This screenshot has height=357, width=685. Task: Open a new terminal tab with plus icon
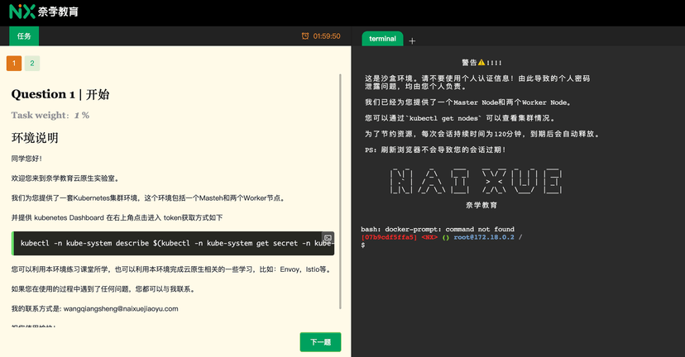[x=412, y=41]
